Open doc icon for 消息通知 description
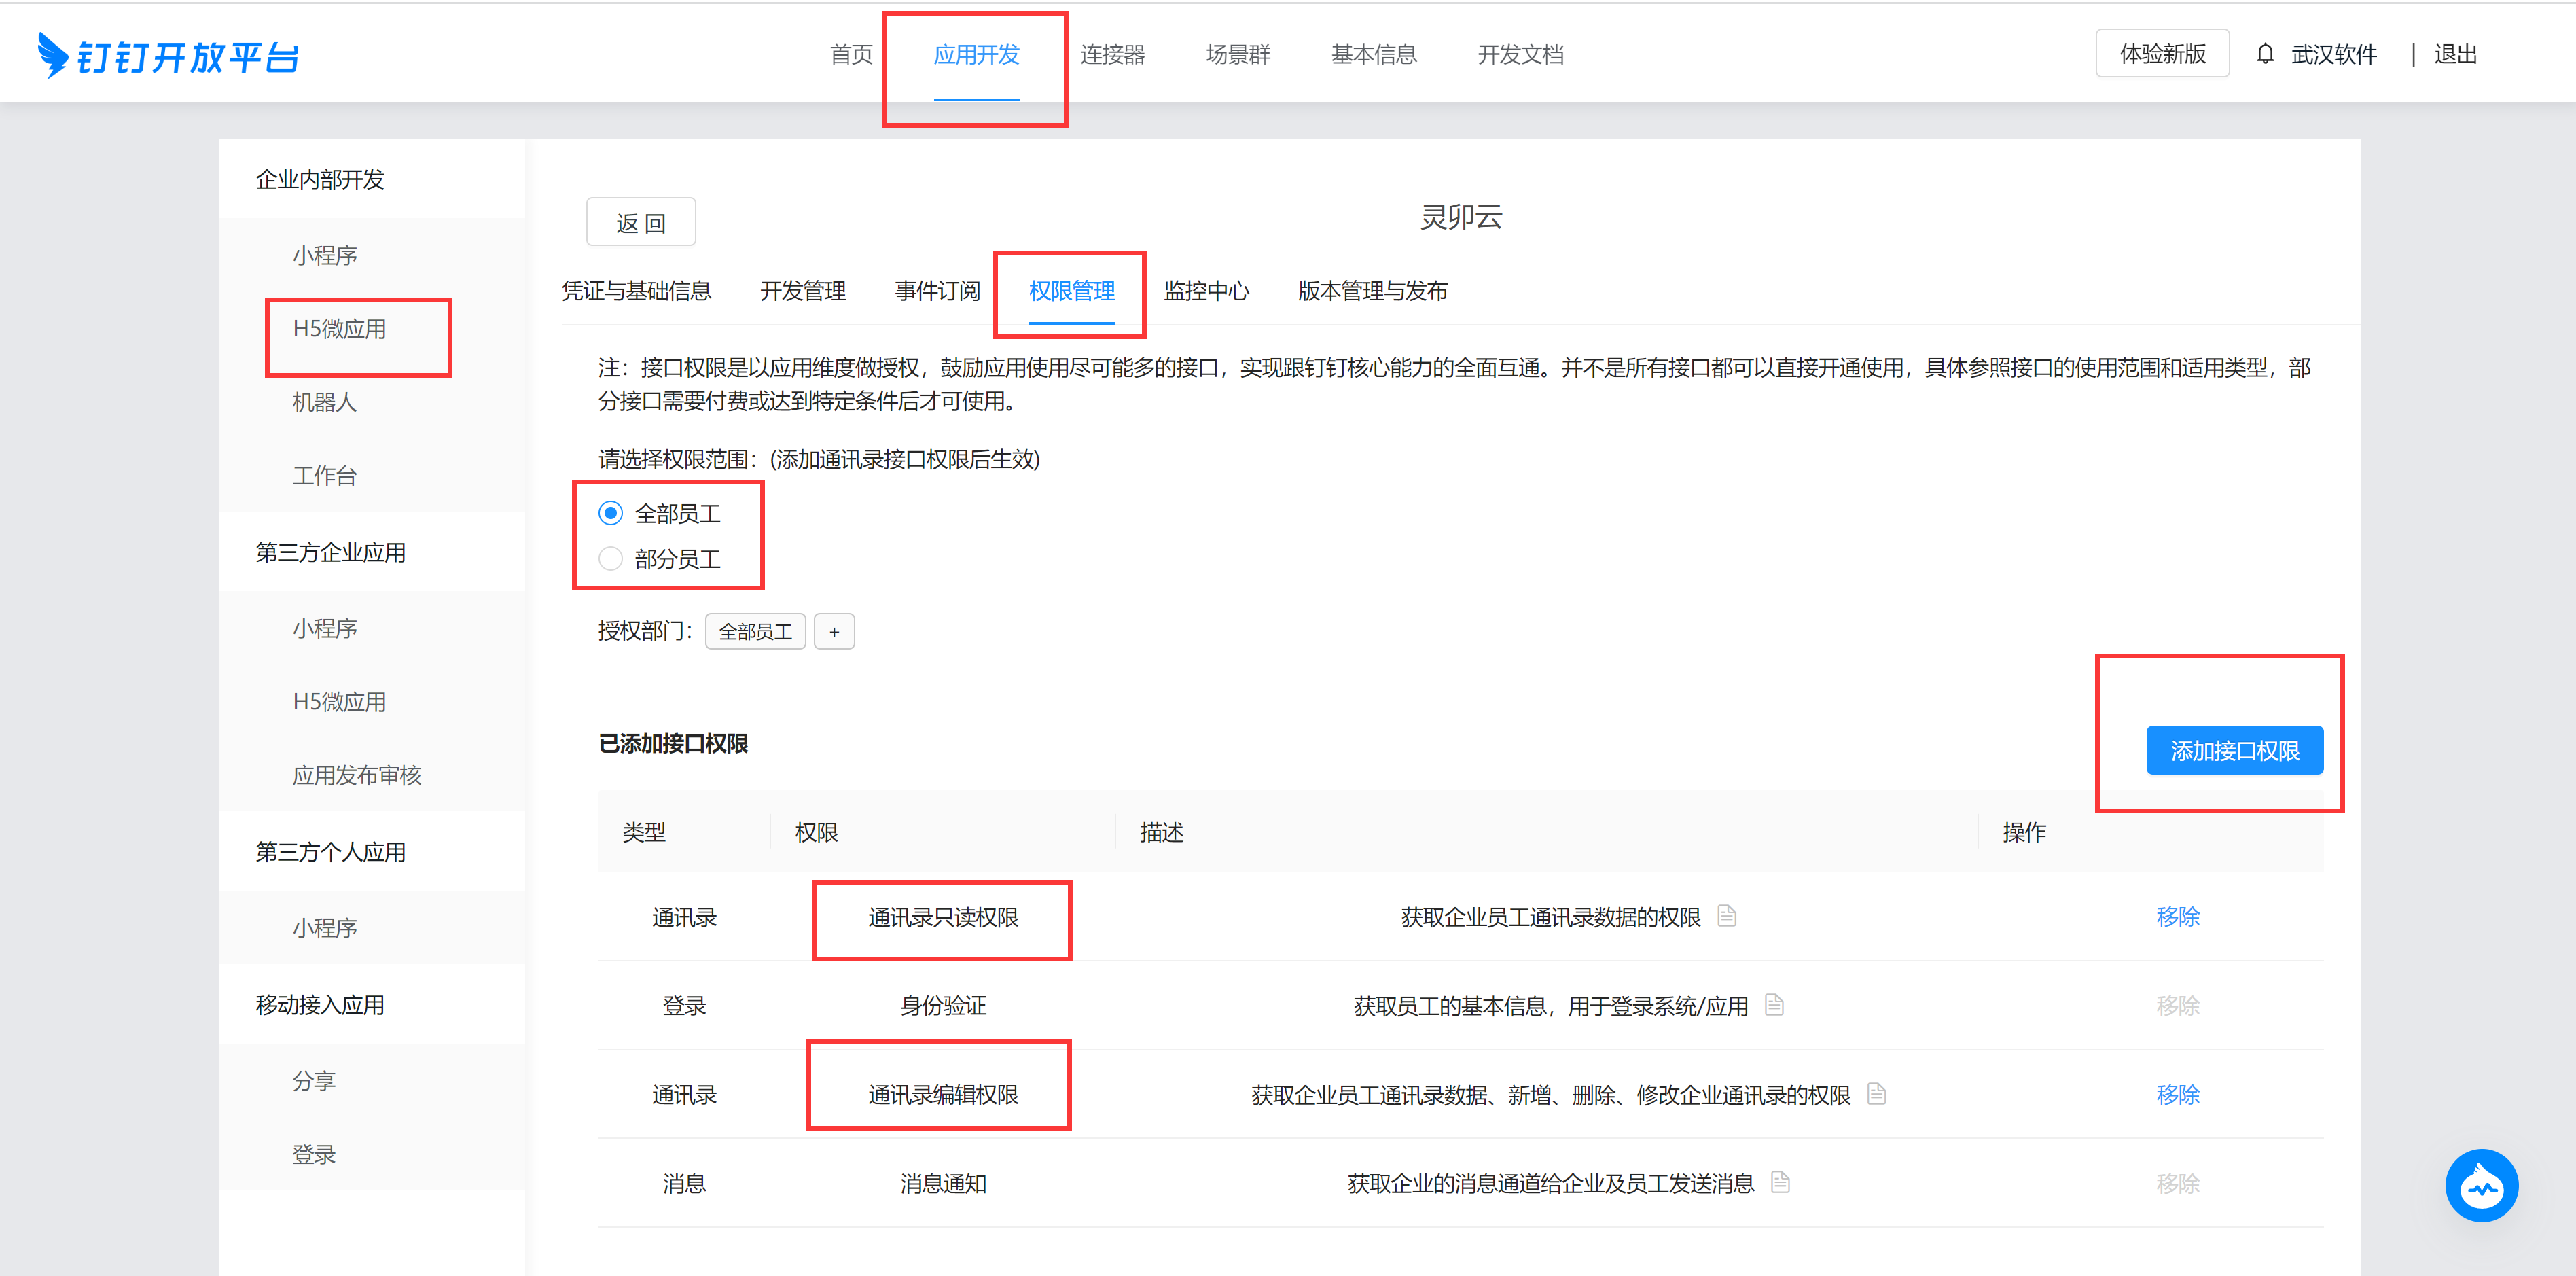2576x1276 pixels. (1780, 1182)
